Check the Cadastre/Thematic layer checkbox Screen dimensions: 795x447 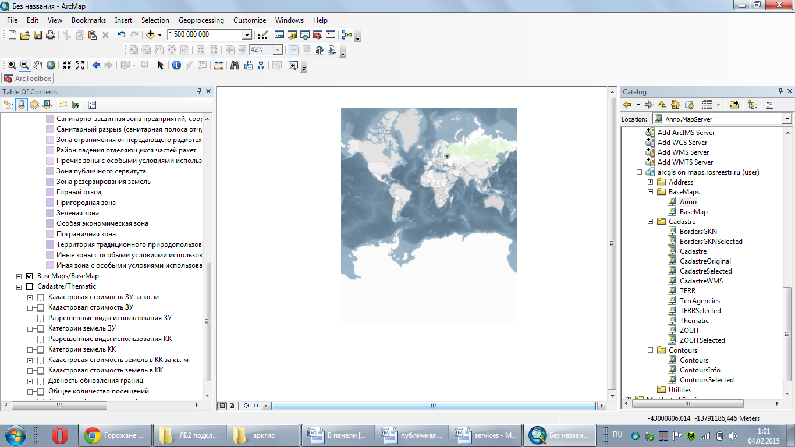[30, 286]
